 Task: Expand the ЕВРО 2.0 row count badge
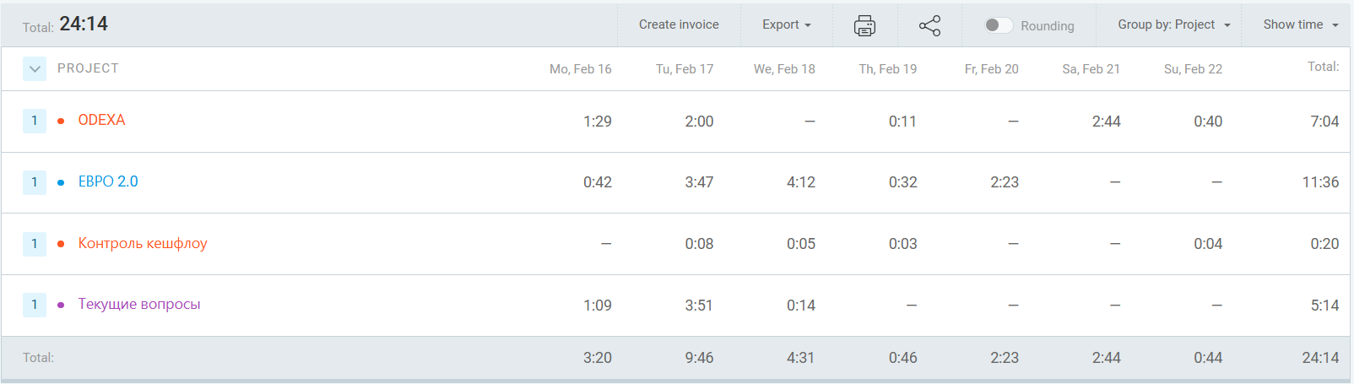35,182
